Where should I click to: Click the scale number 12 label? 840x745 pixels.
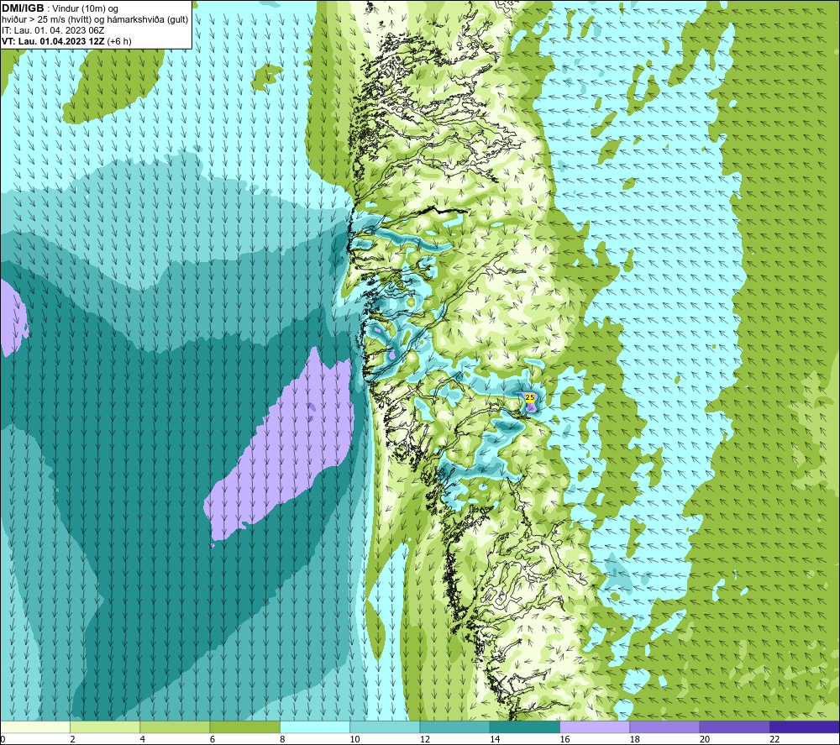[425, 739]
